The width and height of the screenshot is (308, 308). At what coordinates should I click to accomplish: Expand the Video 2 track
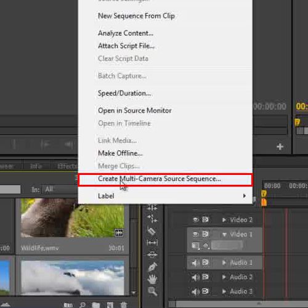pos(224,220)
